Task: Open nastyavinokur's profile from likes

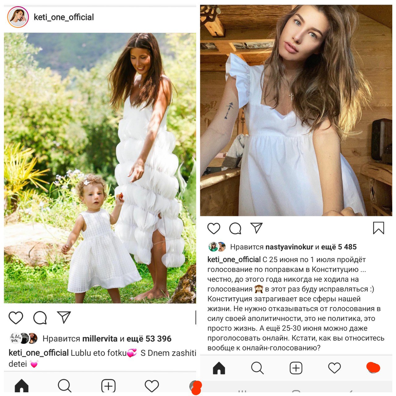Action: [x=289, y=247]
